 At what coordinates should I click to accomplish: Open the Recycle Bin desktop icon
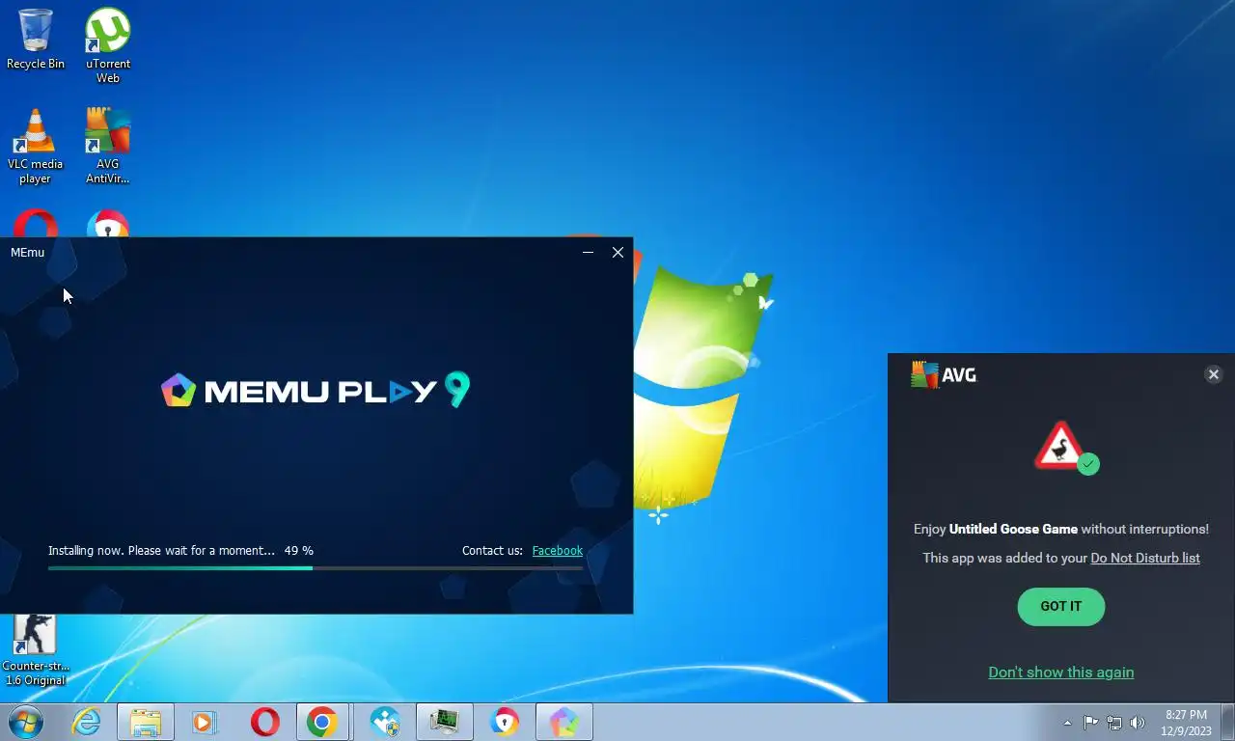pyautogui.click(x=36, y=39)
